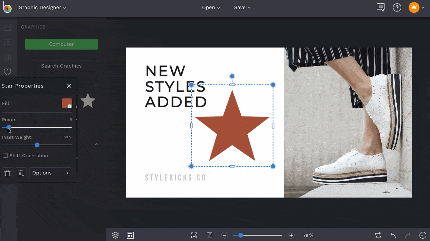Open the Open menu
Screen dimensions: 430x241
click(x=211, y=7)
